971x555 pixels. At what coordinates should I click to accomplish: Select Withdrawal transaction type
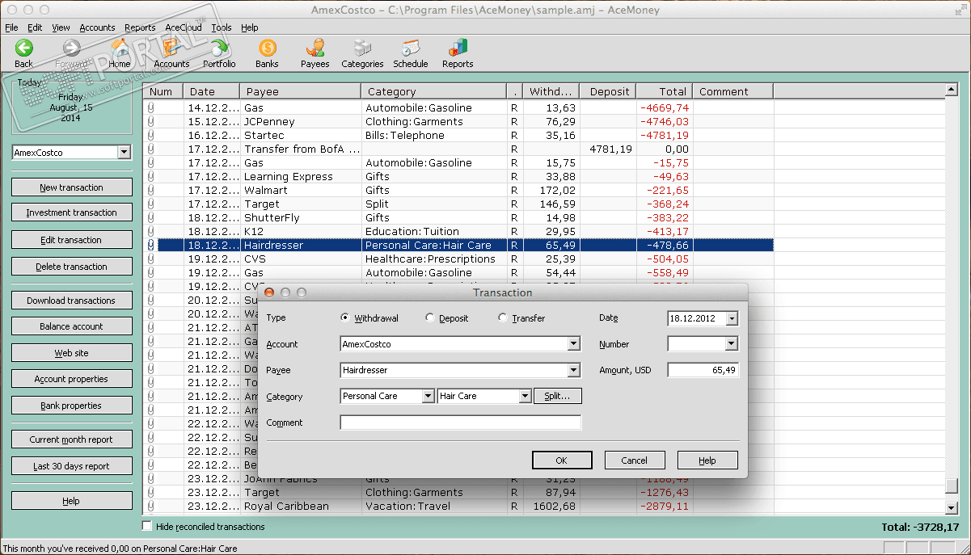[346, 318]
